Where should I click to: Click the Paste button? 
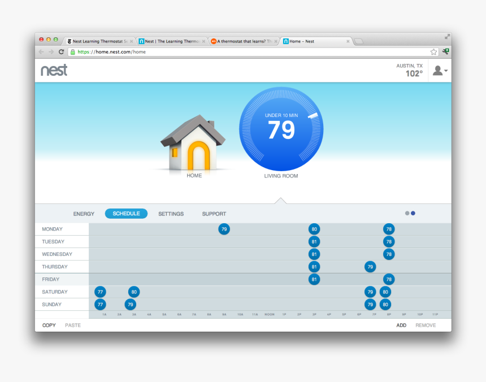[x=73, y=325]
